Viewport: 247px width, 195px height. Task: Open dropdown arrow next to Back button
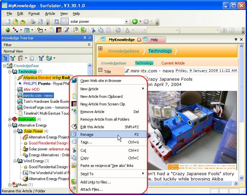coord(140,21)
